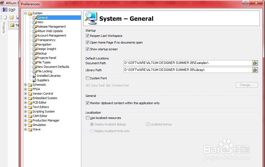Open the Projects side panel tab
The height and width of the screenshot is (167, 265).
coord(4,28)
